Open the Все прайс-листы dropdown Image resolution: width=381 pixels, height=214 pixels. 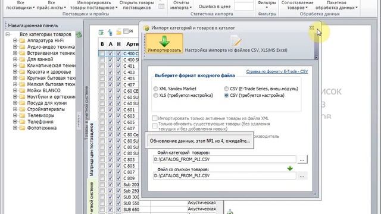pyautogui.click(x=51, y=5)
